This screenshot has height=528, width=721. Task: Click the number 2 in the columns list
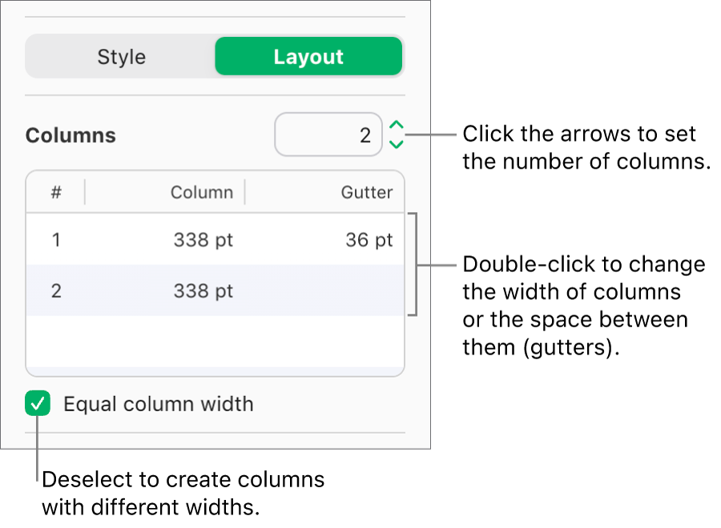(x=54, y=290)
